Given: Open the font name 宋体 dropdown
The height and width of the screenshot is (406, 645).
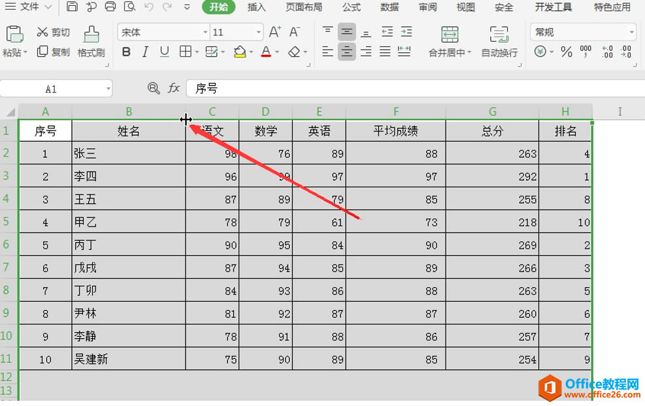Looking at the screenshot, I should pyautogui.click(x=205, y=32).
